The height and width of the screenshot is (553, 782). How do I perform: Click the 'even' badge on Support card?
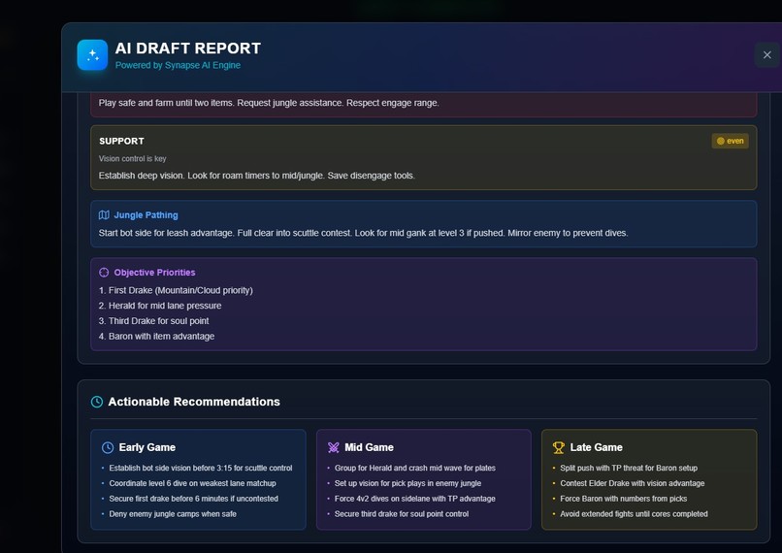(731, 141)
